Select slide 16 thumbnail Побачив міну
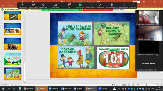This screenshot has height=91, width=163. pyautogui.click(x=13, y=59)
